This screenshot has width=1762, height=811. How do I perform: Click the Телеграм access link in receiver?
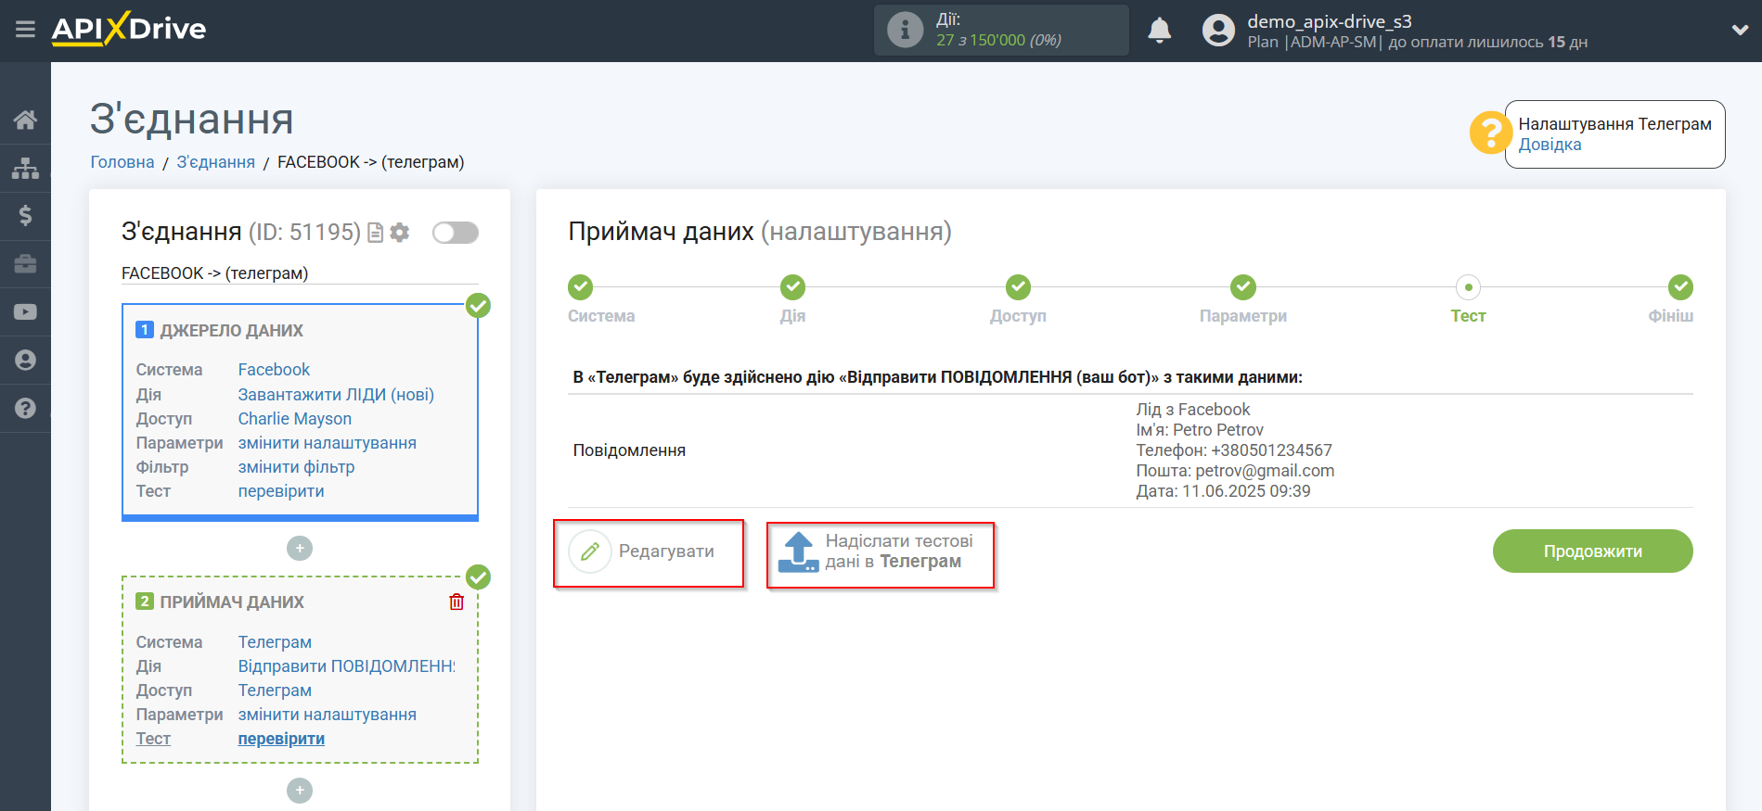tap(275, 691)
